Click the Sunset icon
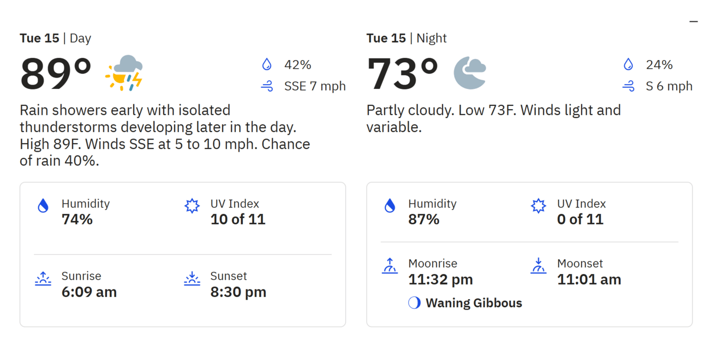Screen dimensions: 705x339 pos(192,278)
